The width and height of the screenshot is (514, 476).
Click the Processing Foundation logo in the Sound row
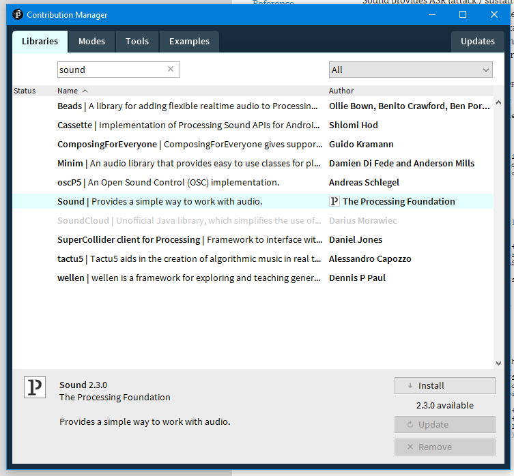point(334,201)
